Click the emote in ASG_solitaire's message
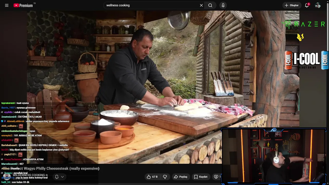This screenshot has height=185, width=329. point(21,126)
